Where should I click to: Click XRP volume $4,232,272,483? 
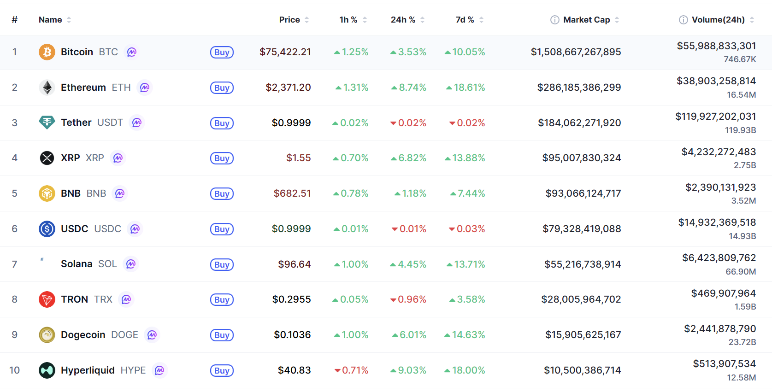pos(719,152)
